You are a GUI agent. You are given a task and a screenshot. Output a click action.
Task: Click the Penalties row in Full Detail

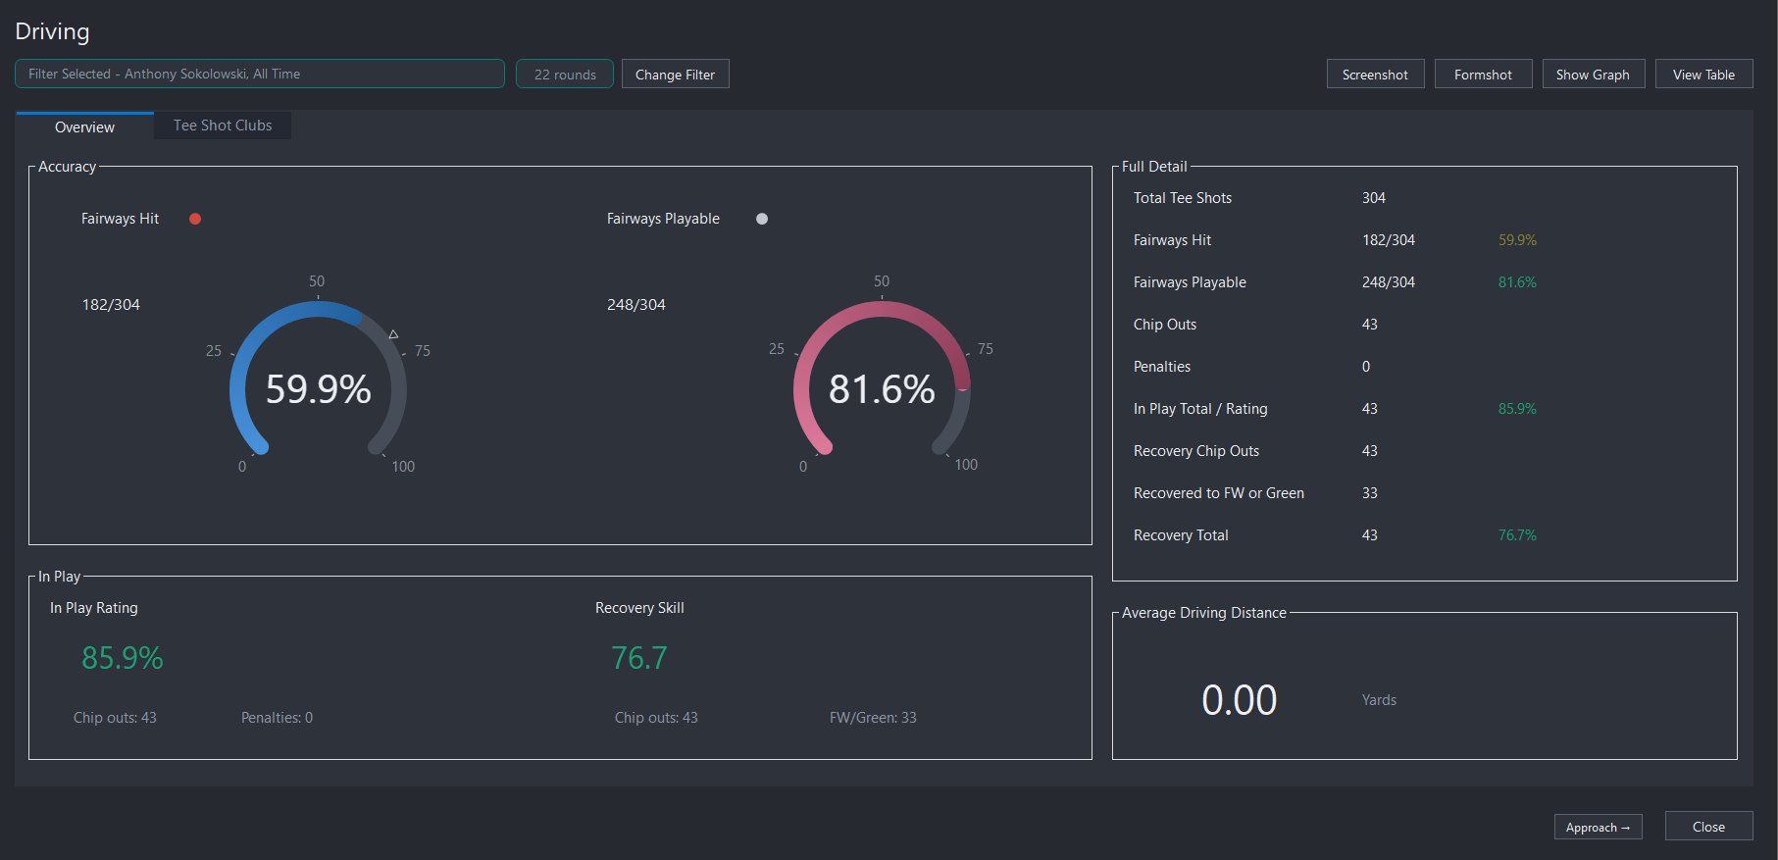point(1162,367)
